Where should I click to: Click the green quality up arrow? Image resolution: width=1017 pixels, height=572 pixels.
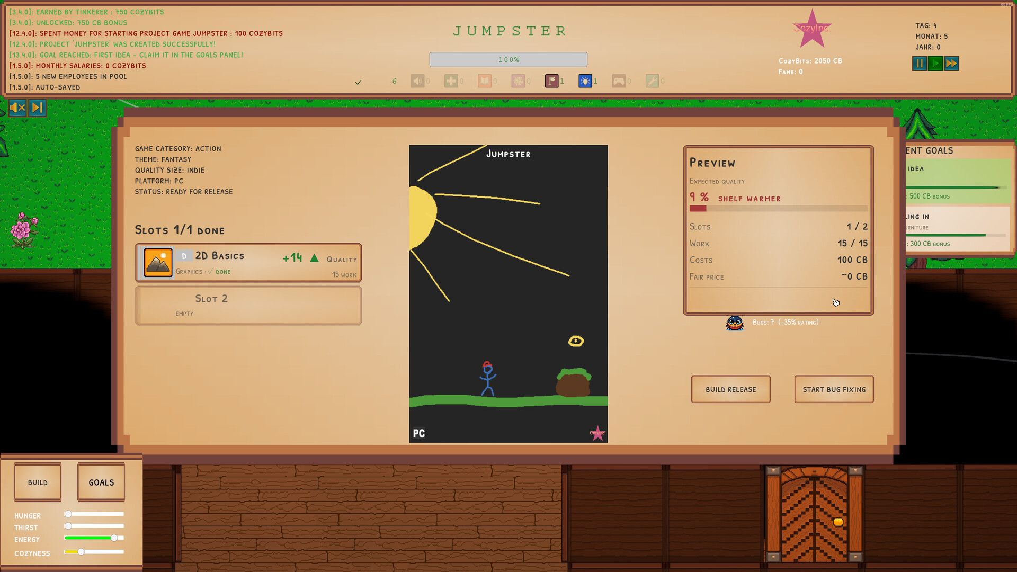click(x=314, y=258)
